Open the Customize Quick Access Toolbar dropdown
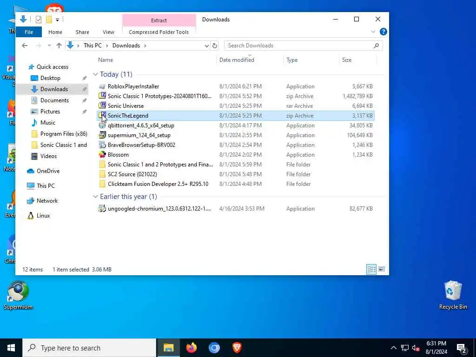Image resolution: width=476 pixels, height=357 pixels. (x=57, y=20)
